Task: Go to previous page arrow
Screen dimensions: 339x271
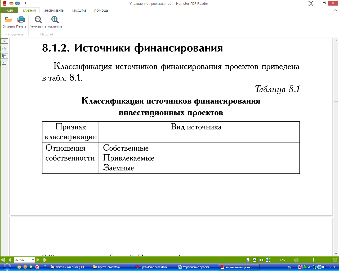Action: (x=10, y=260)
